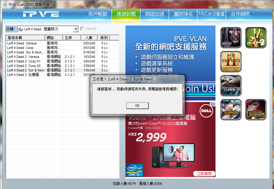Open the 英雄聯盟 game icon
The width and height of the screenshot is (274, 189).
[x=231, y=110]
